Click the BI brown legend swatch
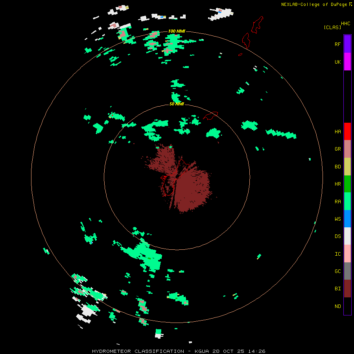The image size is (354, 354). 347,289
